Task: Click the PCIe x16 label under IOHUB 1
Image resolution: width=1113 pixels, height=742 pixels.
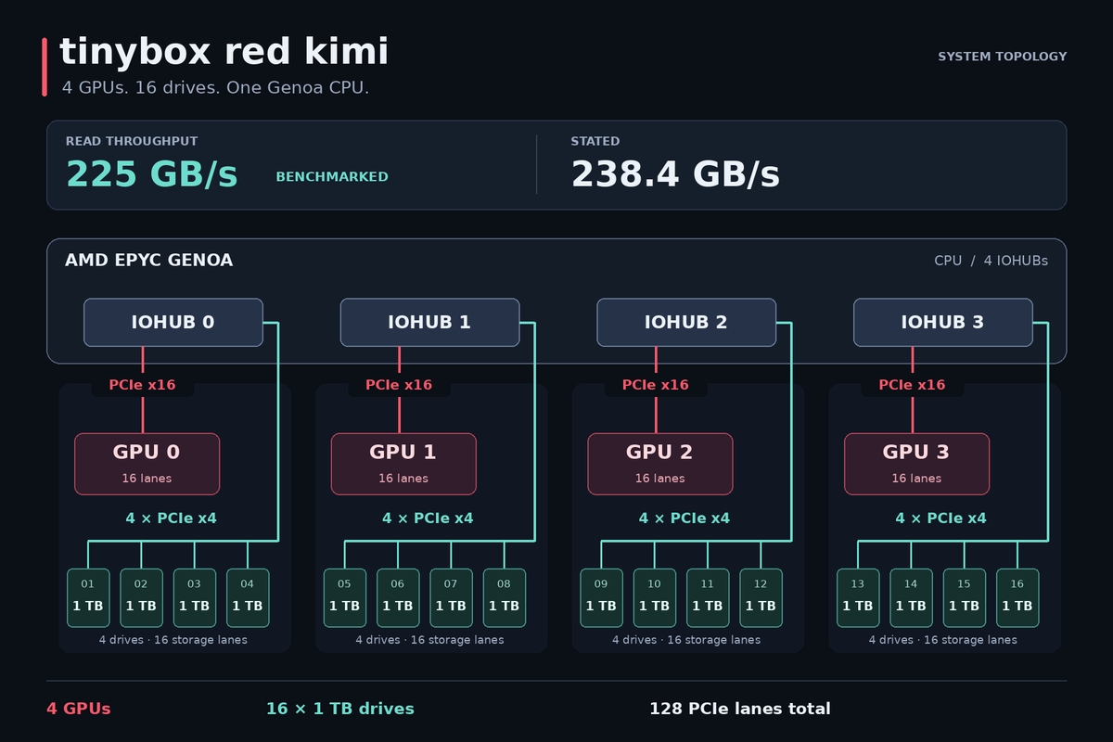Action: click(x=399, y=385)
